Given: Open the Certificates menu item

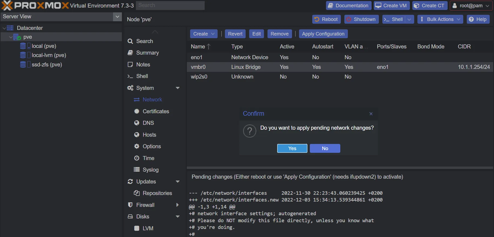Looking at the screenshot, I should click(155, 111).
